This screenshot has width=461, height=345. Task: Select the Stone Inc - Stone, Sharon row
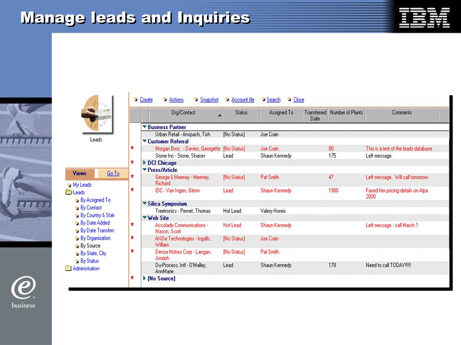[x=295, y=156]
